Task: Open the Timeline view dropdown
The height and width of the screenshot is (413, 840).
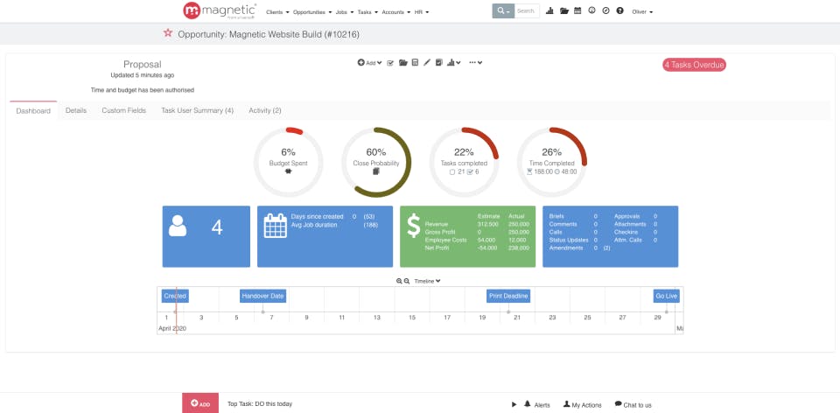Action: [x=428, y=281]
